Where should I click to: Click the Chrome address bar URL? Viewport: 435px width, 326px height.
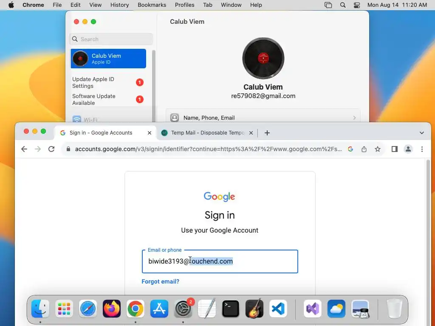(x=208, y=149)
